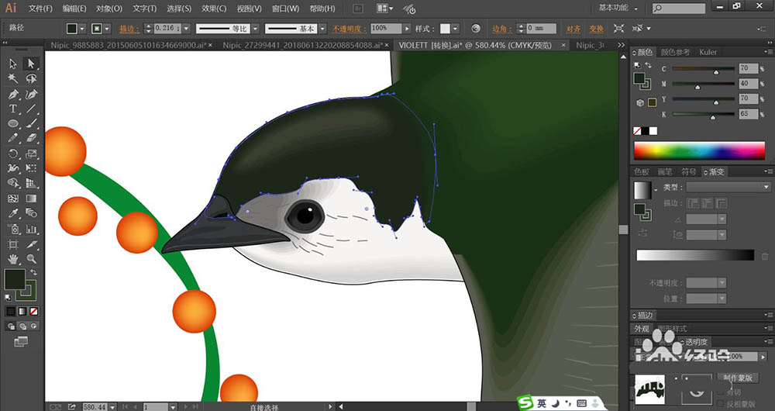Select the Line Segment tool
The width and height of the screenshot is (775, 411).
pyautogui.click(x=31, y=109)
